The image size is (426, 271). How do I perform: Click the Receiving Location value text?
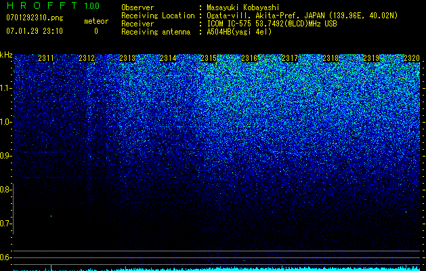click(302, 16)
